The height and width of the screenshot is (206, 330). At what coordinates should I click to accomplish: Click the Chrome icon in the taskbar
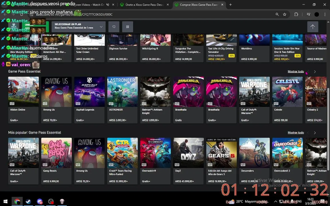17,201
